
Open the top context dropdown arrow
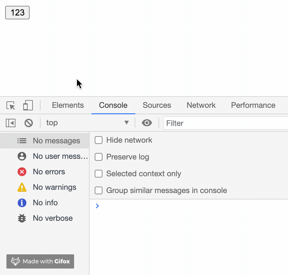point(127,123)
